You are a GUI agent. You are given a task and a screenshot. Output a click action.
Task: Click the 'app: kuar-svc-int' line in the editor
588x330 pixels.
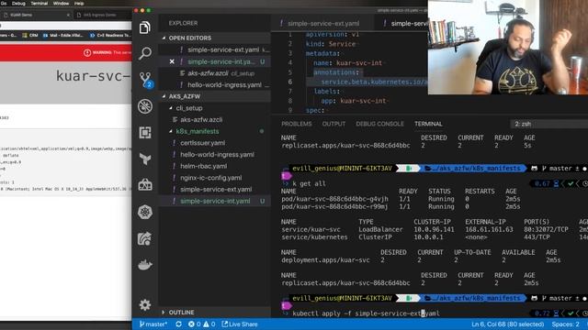pos(353,101)
